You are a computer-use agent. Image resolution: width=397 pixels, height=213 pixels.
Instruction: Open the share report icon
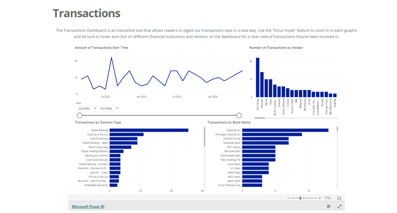pyautogui.click(x=329, y=206)
